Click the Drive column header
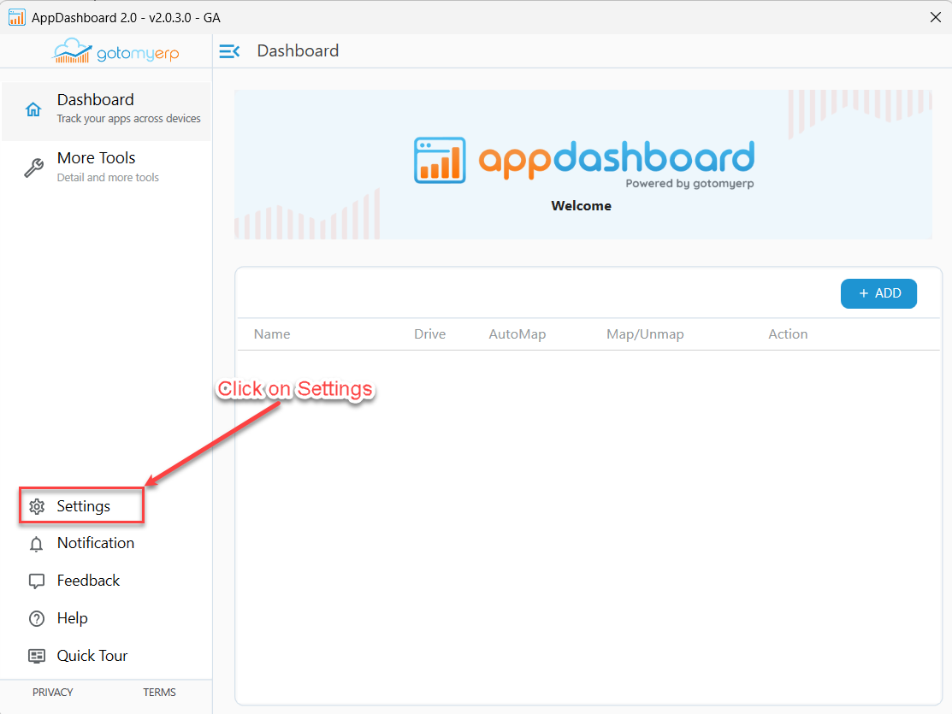 click(x=429, y=334)
